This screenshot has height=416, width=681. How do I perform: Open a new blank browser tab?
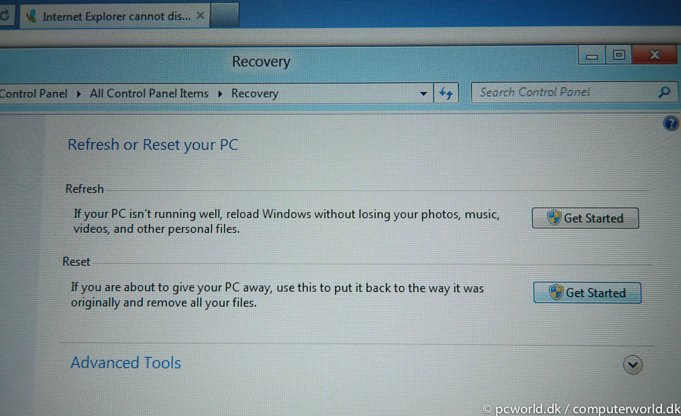click(x=224, y=15)
